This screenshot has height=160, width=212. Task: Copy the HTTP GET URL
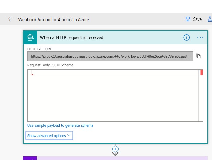tap(198, 56)
